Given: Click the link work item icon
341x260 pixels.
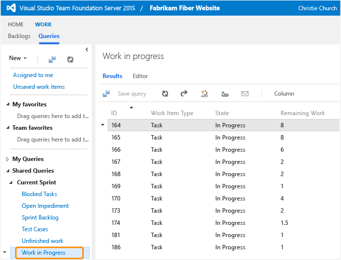Looking at the screenshot, I should point(225,94).
